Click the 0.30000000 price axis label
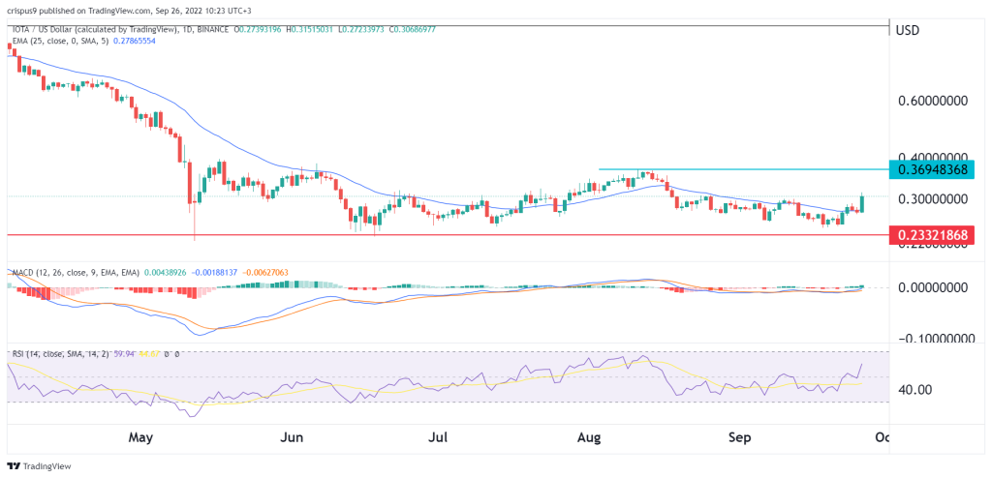This screenshot has height=478, width=992. 931,198
